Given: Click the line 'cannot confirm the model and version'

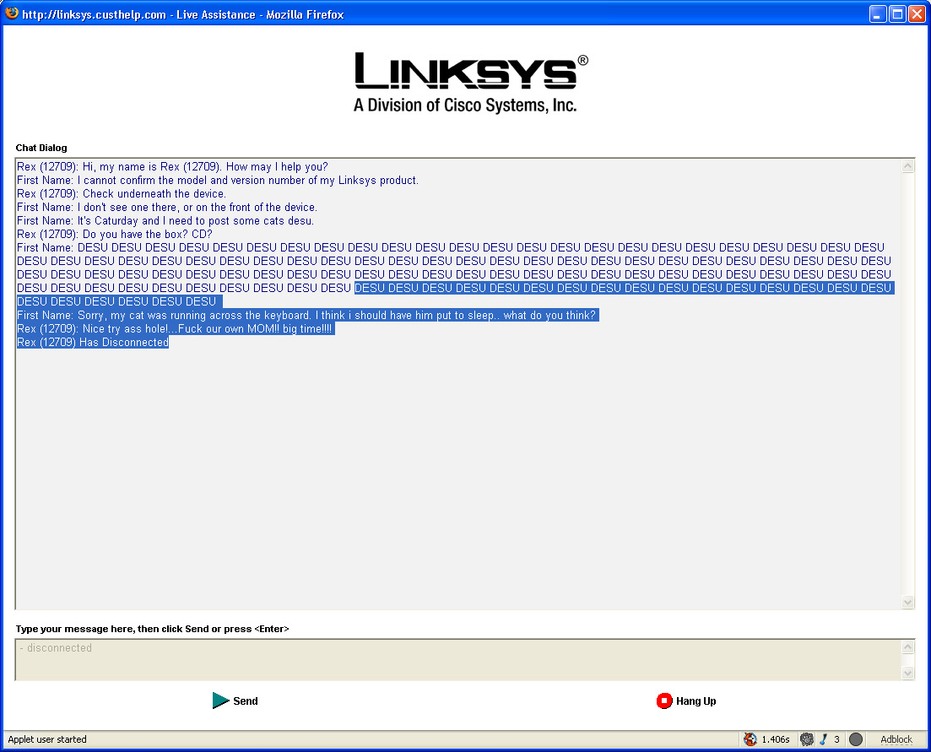Looking at the screenshot, I should pos(217,180).
